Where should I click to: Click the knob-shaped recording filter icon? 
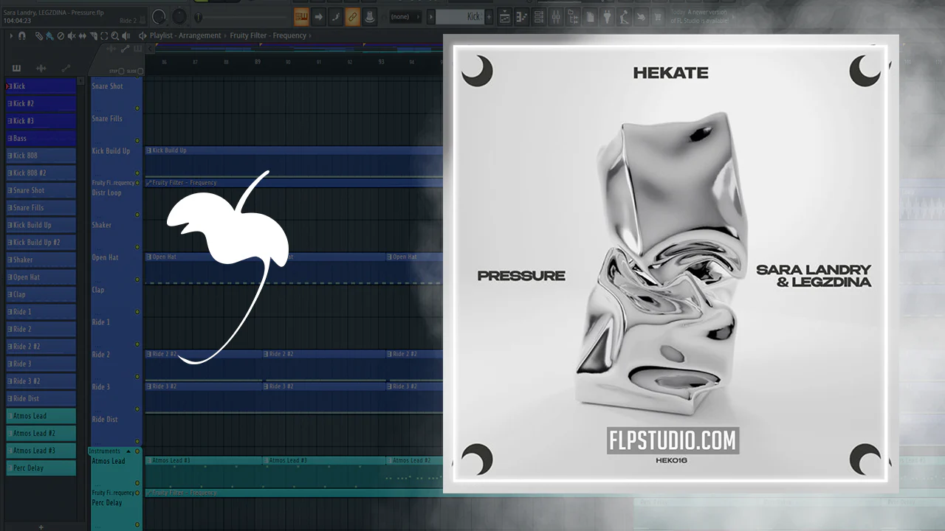point(369,16)
